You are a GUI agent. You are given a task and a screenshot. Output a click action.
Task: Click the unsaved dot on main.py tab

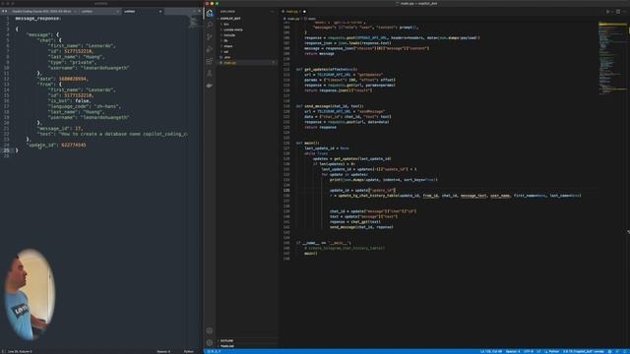304,12
